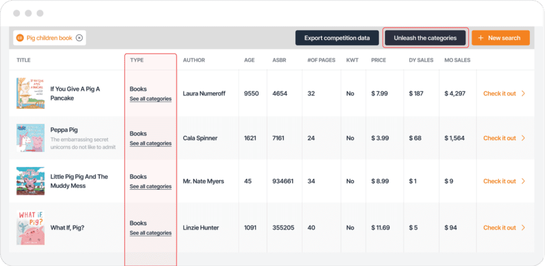The width and height of the screenshot is (545, 266).
Task: Remove the Pig children book search tag
Action: tap(79, 38)
